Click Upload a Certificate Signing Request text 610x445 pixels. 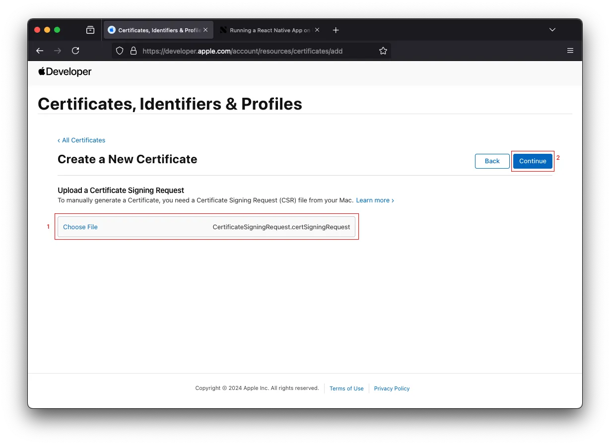(121, 191)
